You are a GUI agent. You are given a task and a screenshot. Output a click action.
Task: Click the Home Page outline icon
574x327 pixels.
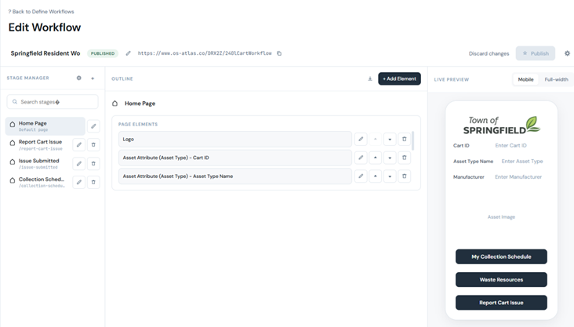point(115,104)
